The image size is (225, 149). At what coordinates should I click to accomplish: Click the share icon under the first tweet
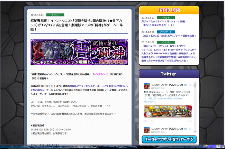pos(152,121)
